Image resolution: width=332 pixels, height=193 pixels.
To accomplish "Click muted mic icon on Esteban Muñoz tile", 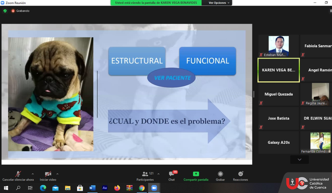I will [x=261, y=55].
